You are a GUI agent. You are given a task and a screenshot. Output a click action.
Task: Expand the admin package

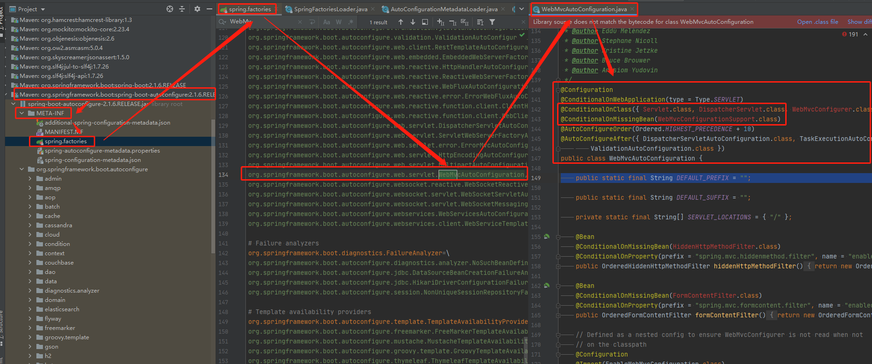30,179
